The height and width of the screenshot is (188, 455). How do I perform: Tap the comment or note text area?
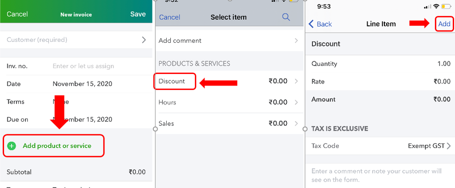(x=378, y=175)
